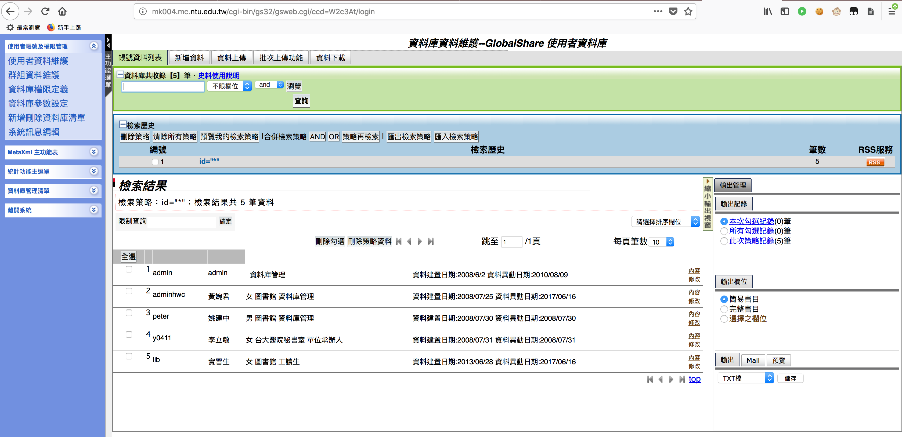Click the 刪除策略 button

[135, 137]
